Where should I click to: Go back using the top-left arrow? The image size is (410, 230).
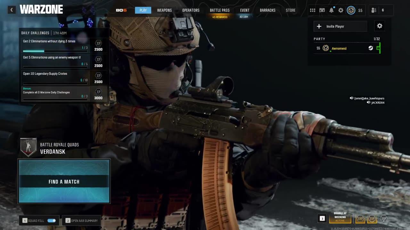12,10
